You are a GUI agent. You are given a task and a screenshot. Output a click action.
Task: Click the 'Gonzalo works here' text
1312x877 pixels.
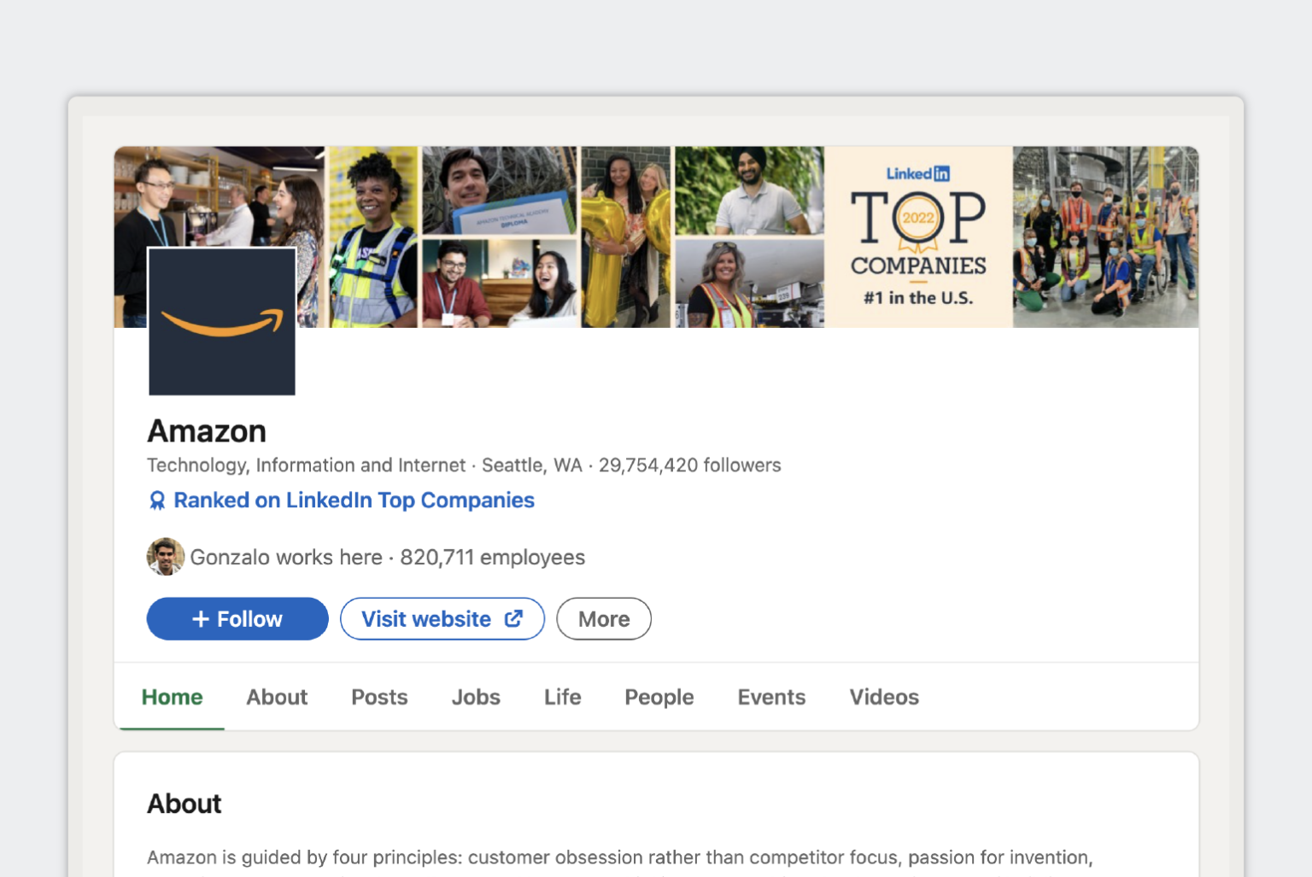coord(286,558)
